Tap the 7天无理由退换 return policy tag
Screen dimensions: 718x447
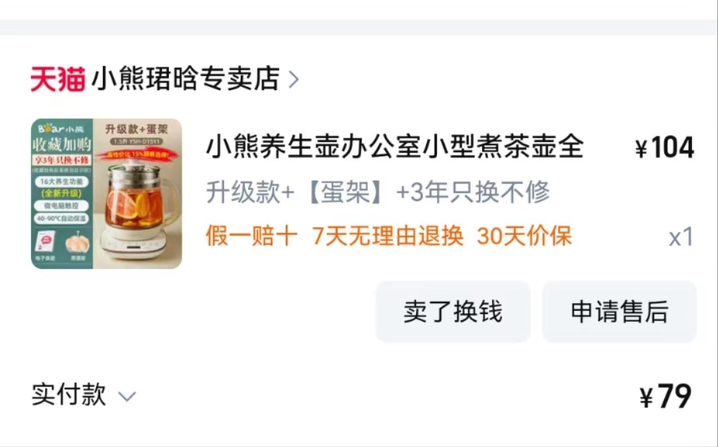(387, 236)
